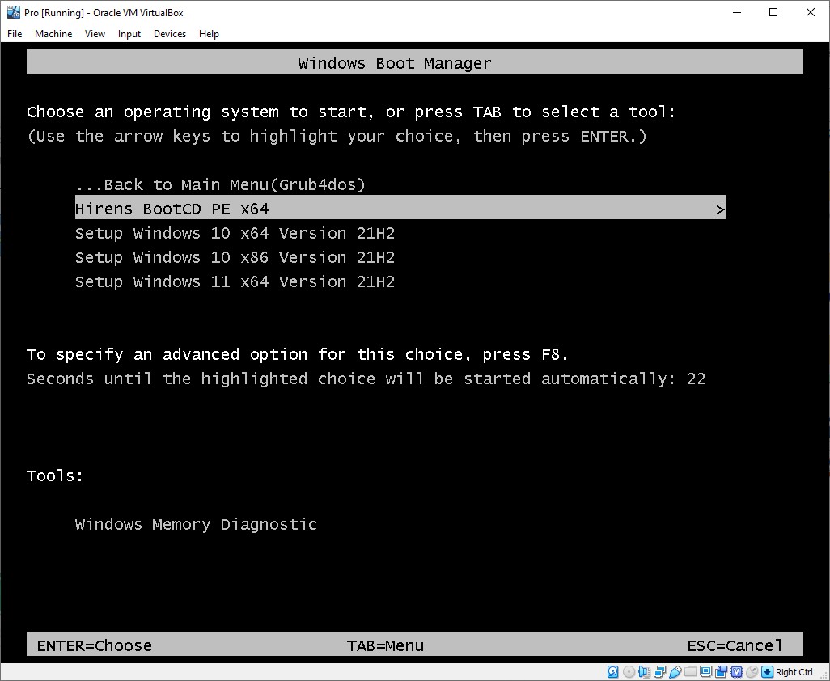Click the shared folders status icon

click(x=690, y=671)
